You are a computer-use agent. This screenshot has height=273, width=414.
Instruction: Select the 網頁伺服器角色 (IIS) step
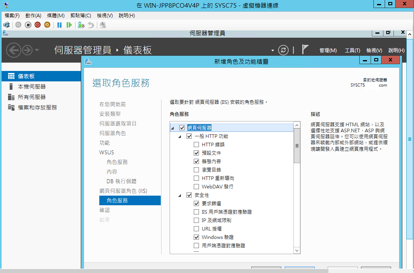click(123, 191)
